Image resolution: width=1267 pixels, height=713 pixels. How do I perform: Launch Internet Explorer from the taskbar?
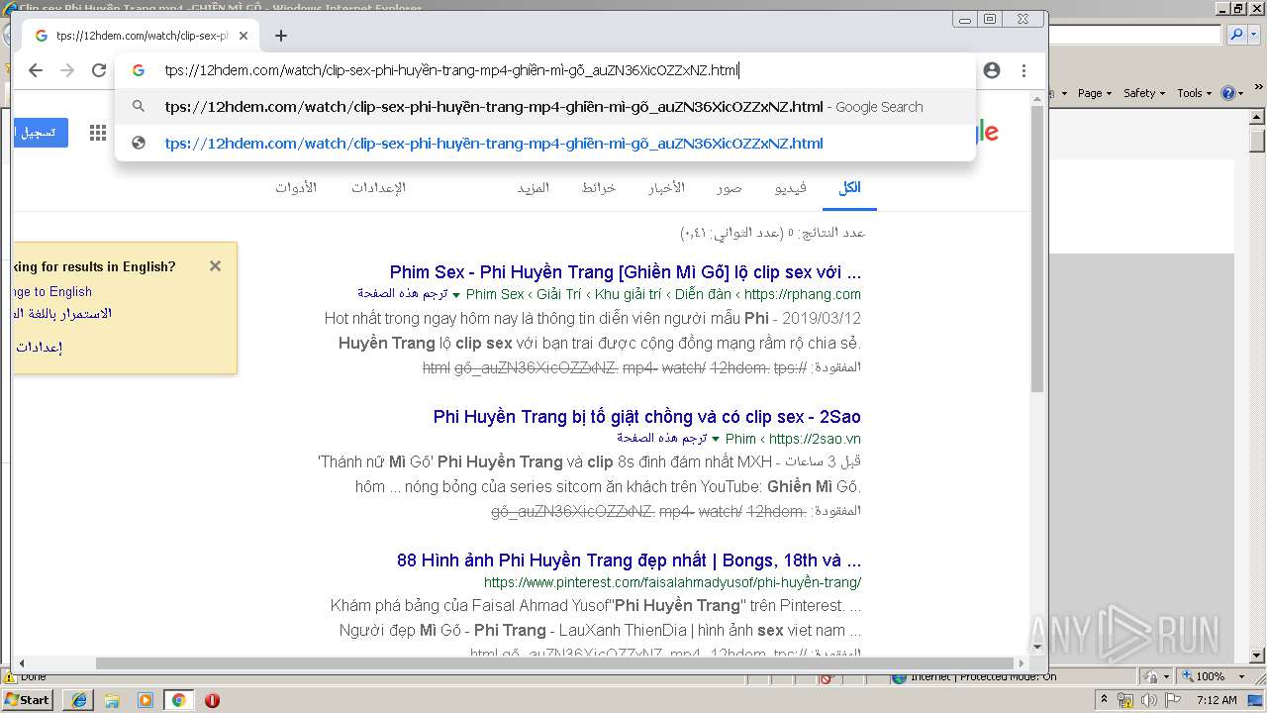click(79, 700)
